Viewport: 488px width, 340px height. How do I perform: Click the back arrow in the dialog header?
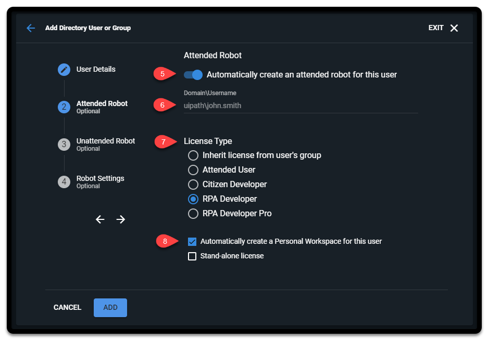pyautogui.click(x=31, y=28)
